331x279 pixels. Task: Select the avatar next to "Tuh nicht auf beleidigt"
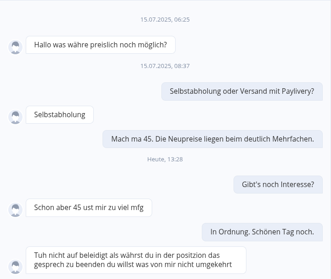click(16, 267)
